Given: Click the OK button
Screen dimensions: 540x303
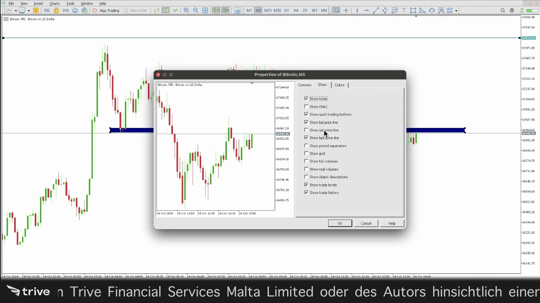Looking at the screenshot, I should [x=340, y=223].
